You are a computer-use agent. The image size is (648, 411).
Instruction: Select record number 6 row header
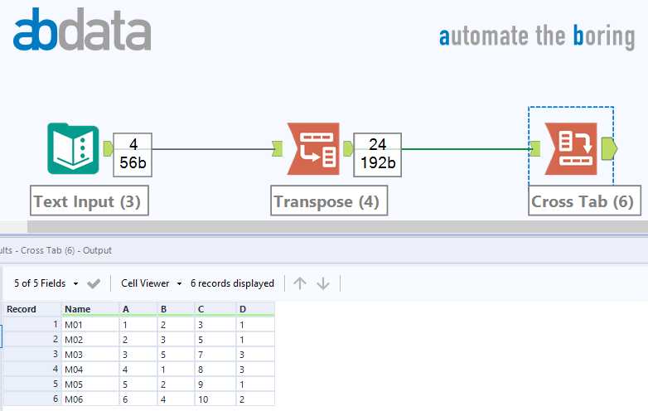(32, 399)
